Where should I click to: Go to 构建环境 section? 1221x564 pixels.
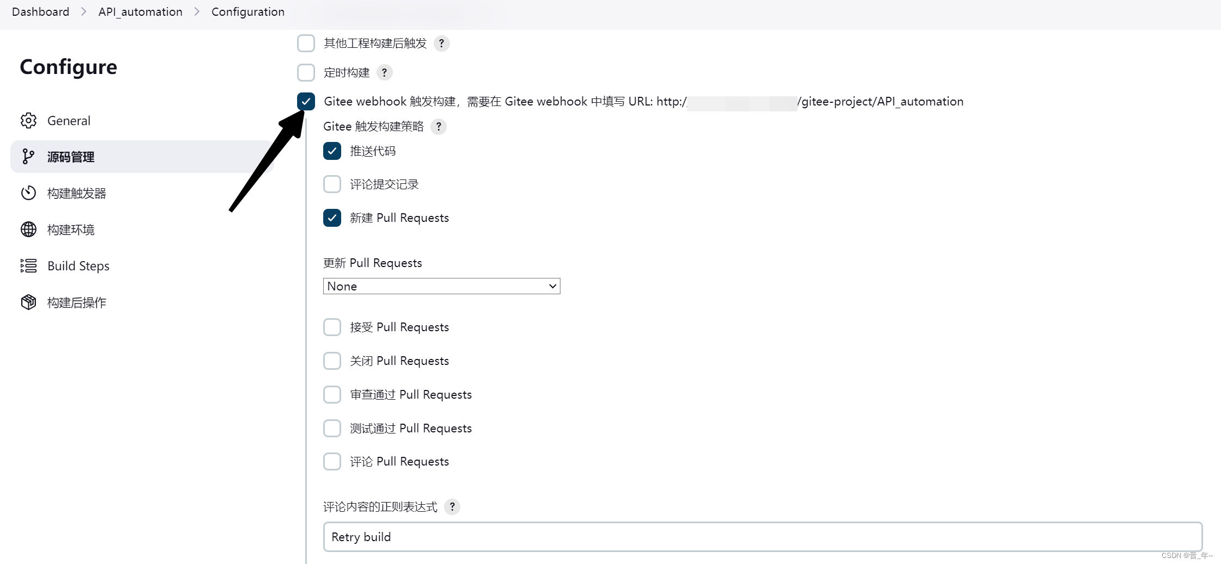point(141,230)
